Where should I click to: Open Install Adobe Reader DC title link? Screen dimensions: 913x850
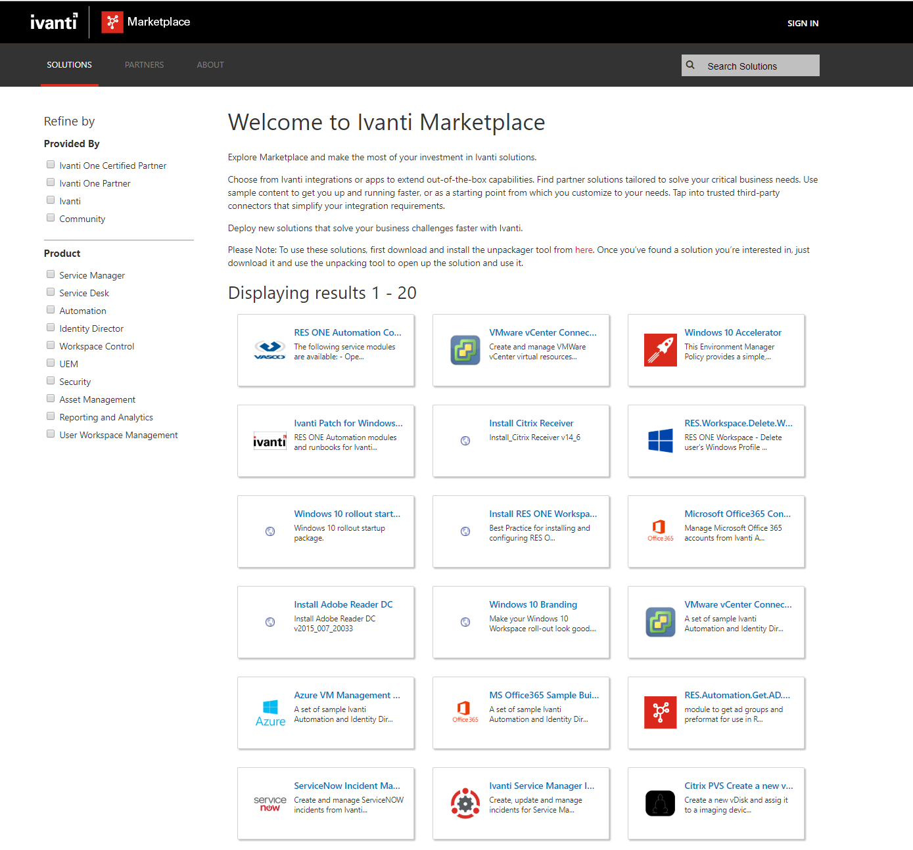coord(343,604)
